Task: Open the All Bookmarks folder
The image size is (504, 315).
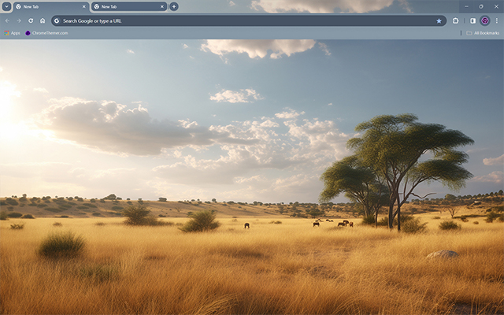Action: click(483, 33)
